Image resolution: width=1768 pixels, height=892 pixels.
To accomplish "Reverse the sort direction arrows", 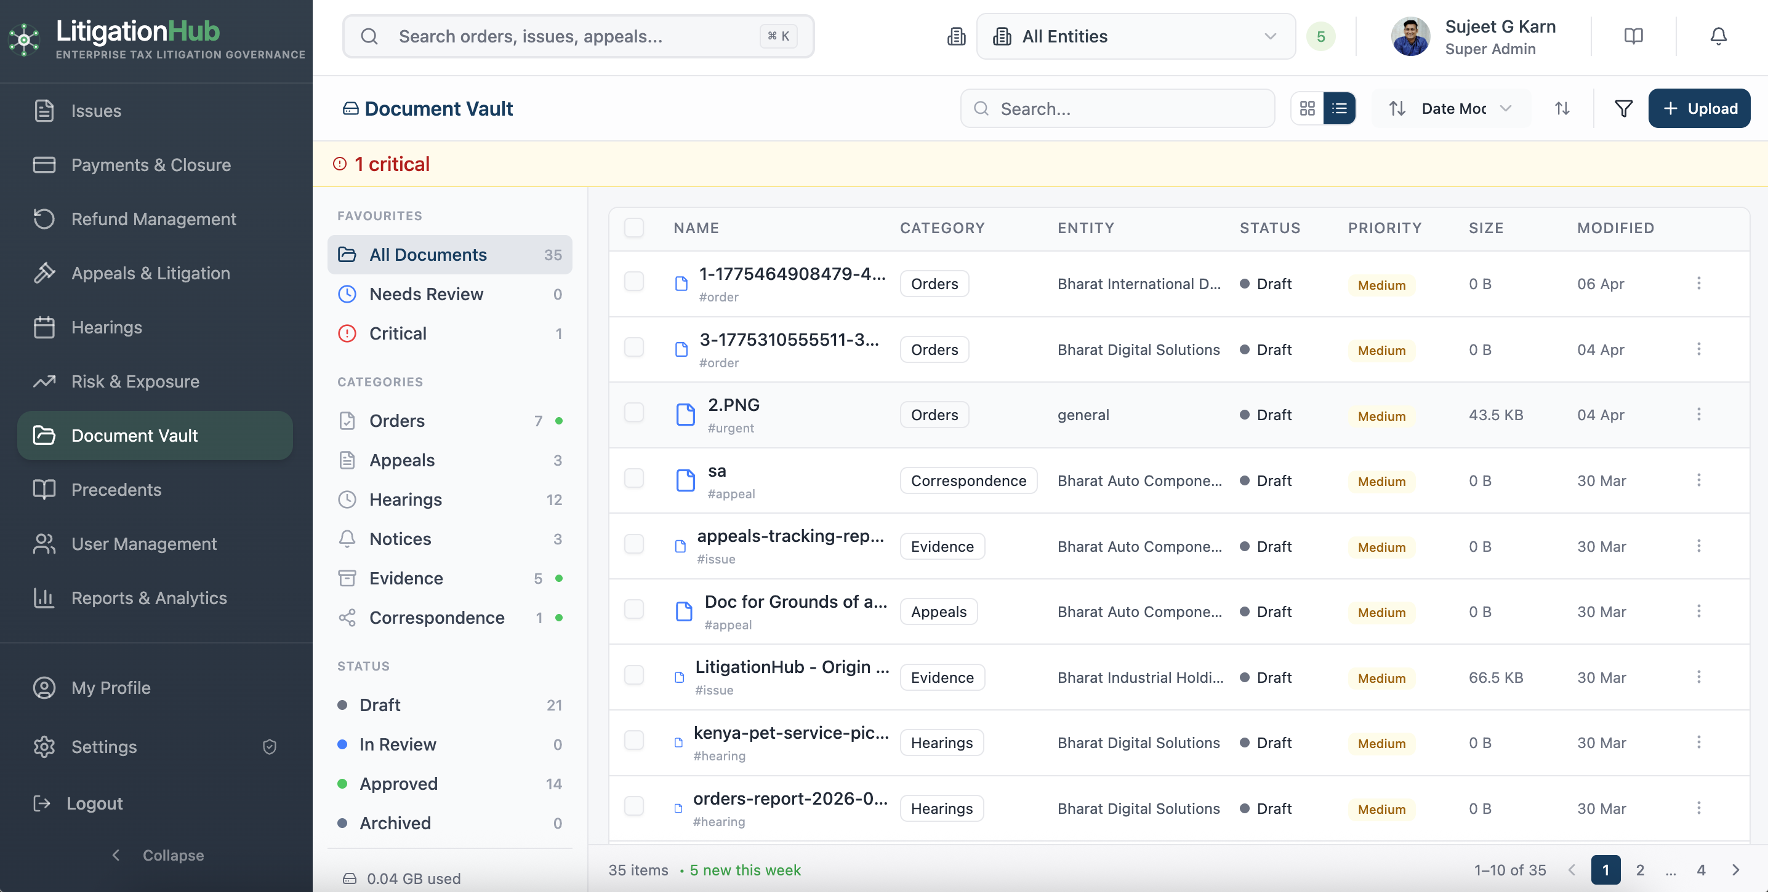I will (x=1562, y=108).
